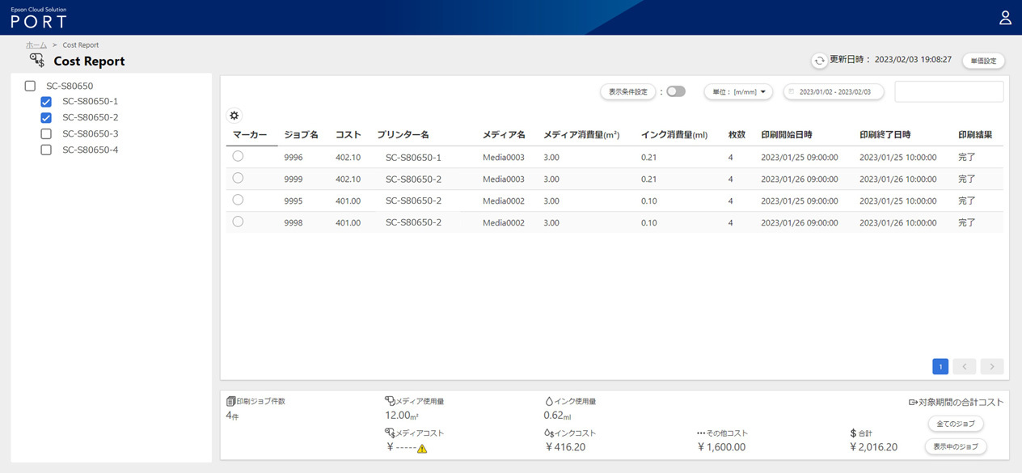Go to next page arrow

(992, 366)
